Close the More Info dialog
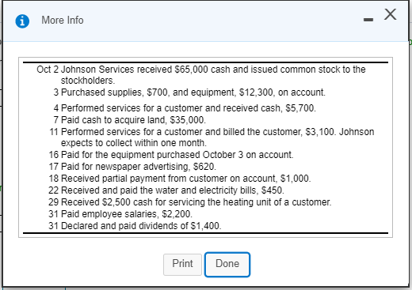This screenshot has width=412, height=290. [x=390, y=14]
